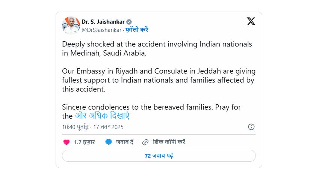Open Dr. S. Jaishankar's profile picture
This screenshot has width=334, height=170.
pos(71,26)
